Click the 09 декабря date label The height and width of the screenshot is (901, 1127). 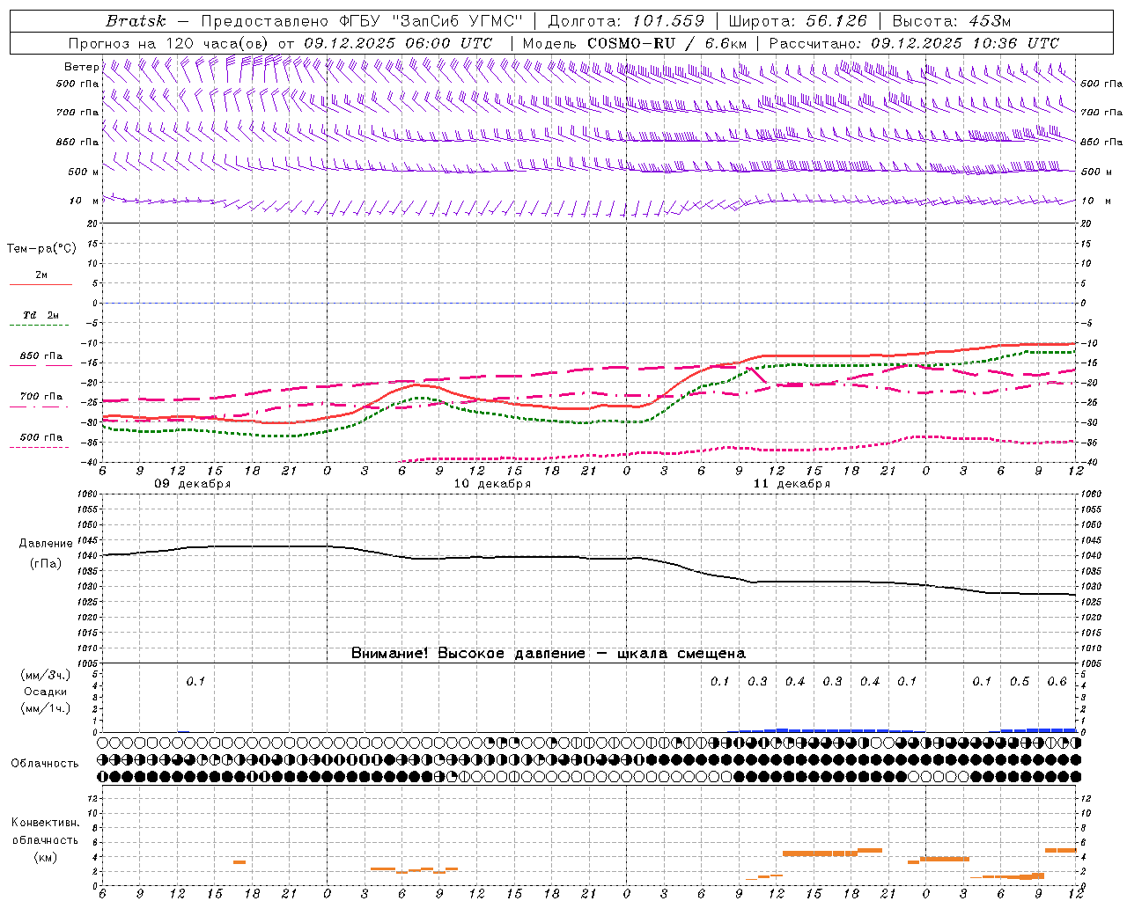pyautogui.click(x=193, y=484)
